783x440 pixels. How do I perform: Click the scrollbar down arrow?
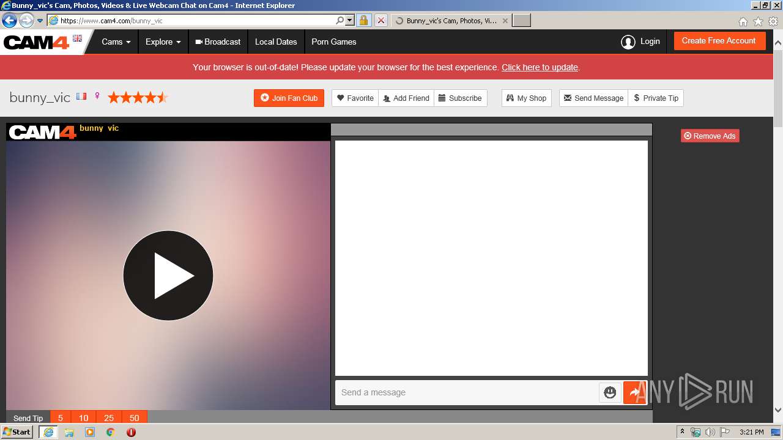coord(778,410)
